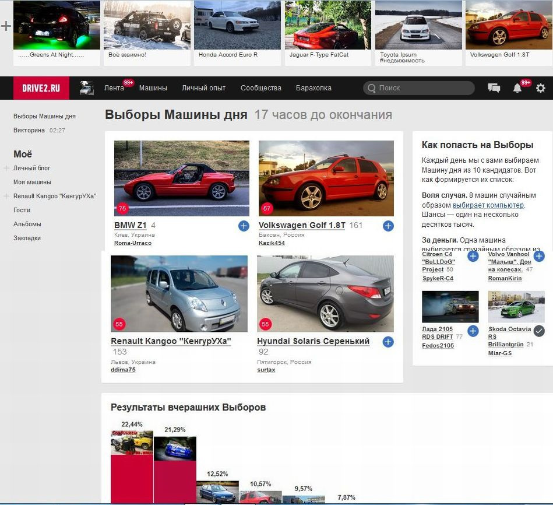Viewport: 553px width, 505px height.
Task: Open user Kazik454 profile link
Action: [272, 243]
